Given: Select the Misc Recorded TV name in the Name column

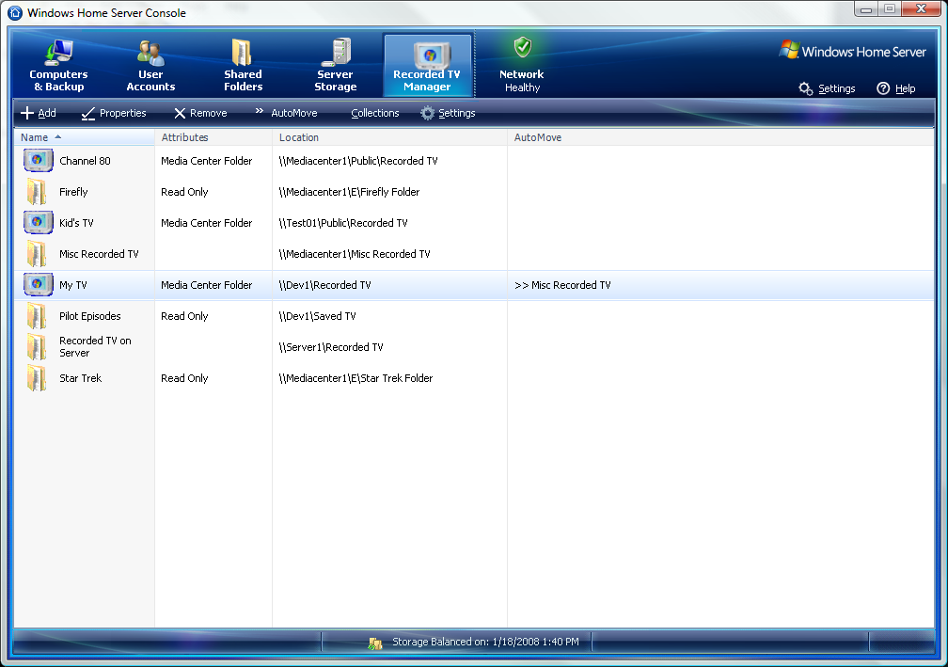Looking at the screenshot, I should coord(99,254).
